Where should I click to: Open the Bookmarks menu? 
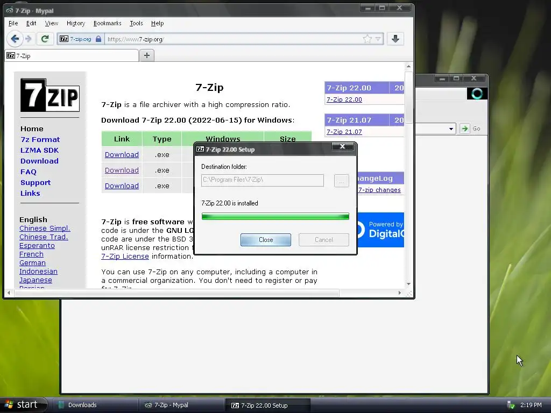(x=107, y=23)
